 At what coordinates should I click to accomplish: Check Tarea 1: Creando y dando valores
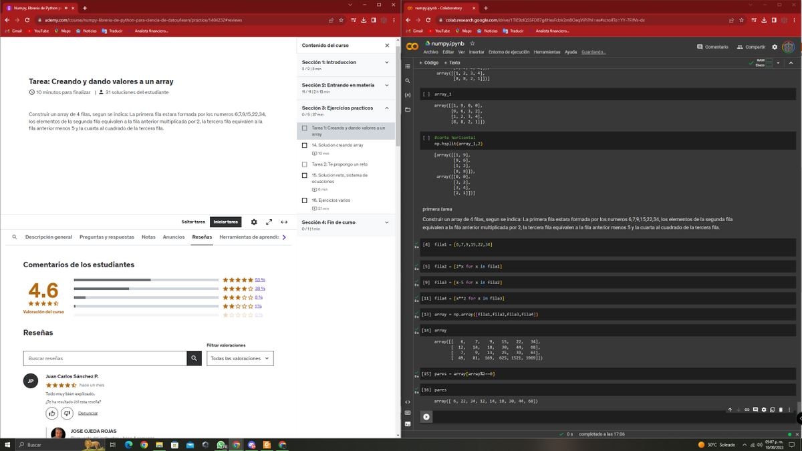point(305,128)
